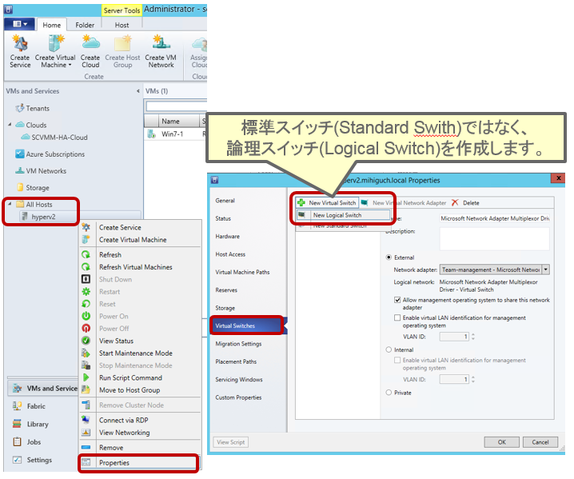Click the New Virtual Switch button
The height and width of the screenshot is (479, 574).
(x=327, y=202)
